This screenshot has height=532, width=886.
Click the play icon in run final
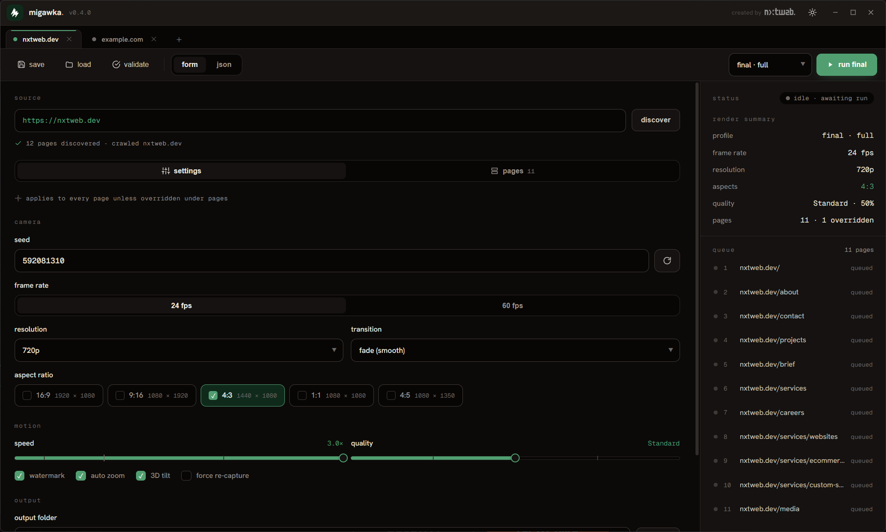(830, 65)
